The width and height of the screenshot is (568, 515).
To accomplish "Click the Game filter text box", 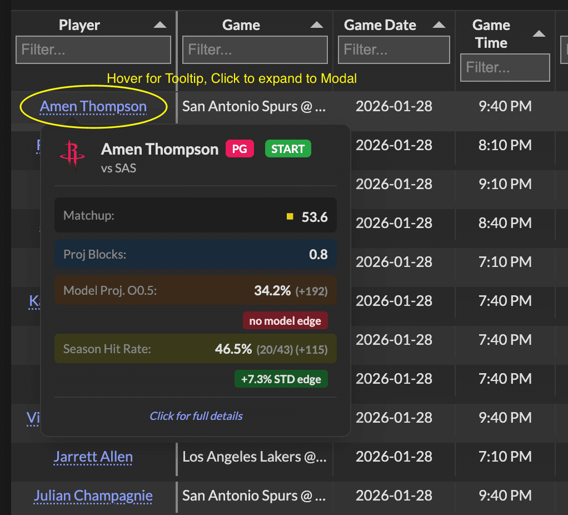I will [x=255, y=50].
